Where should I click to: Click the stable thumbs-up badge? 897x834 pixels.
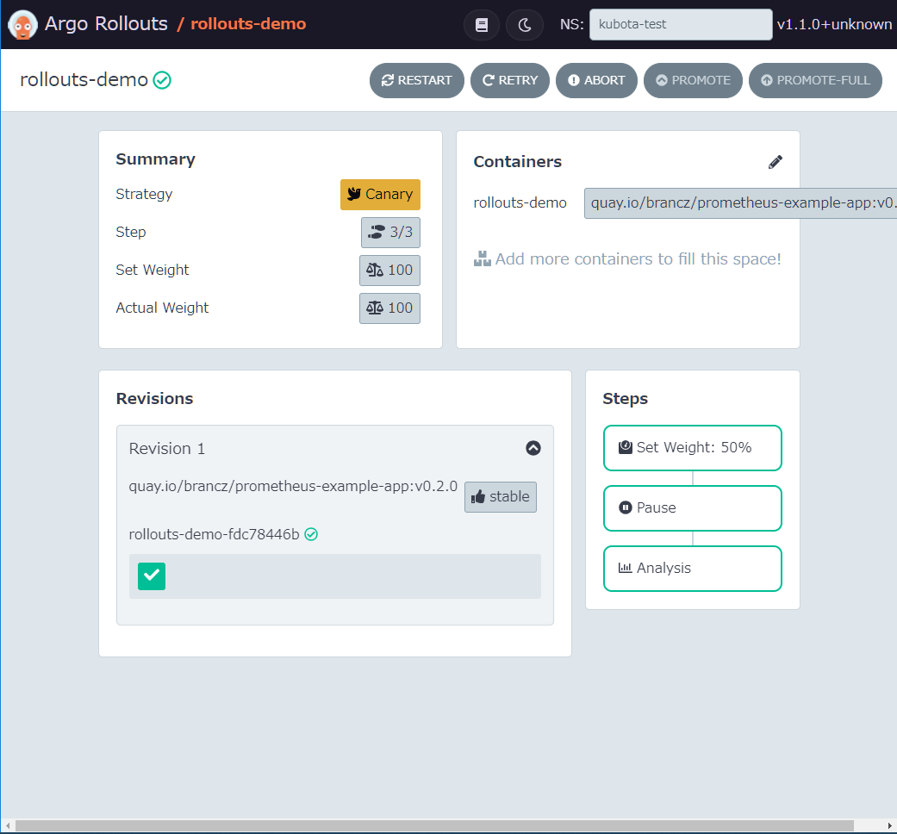(501, 496)
